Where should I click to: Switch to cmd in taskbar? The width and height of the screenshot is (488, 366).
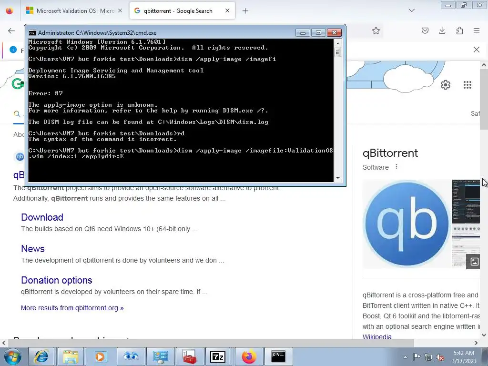click(278, 356)
